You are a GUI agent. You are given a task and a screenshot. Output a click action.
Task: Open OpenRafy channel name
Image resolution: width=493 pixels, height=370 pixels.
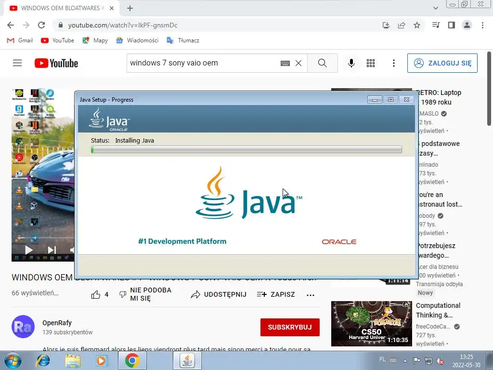coord(57,323)
